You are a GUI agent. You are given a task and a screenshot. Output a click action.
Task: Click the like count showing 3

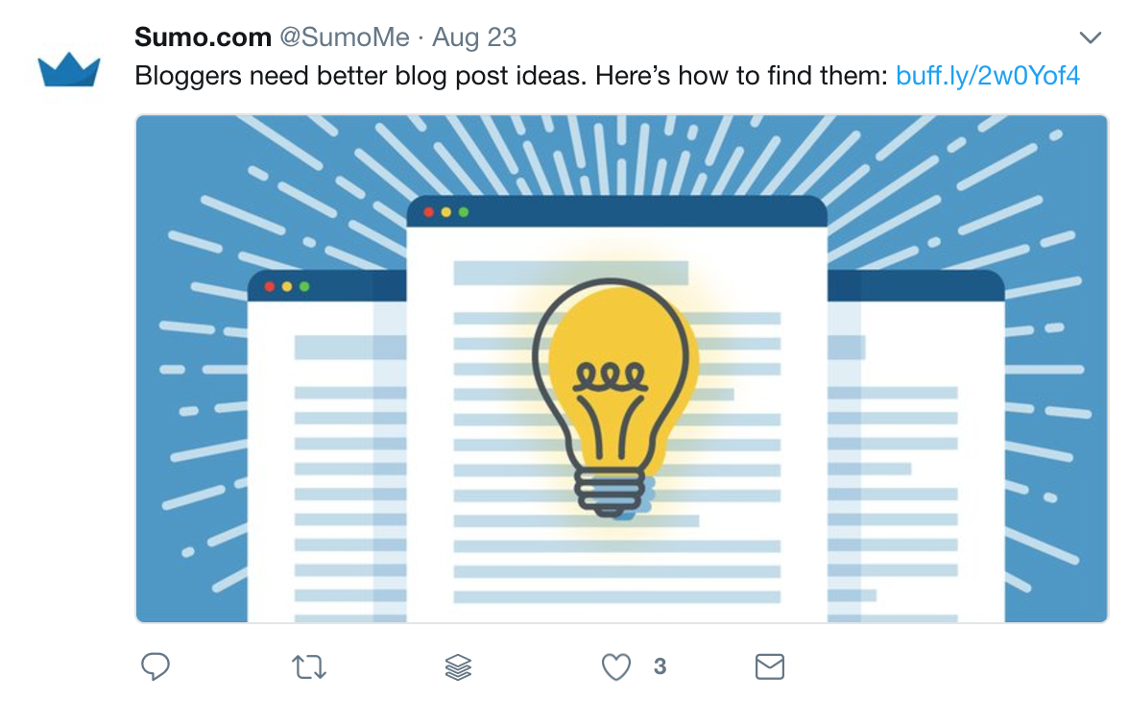pyautogui.click(x=660, y=667)
